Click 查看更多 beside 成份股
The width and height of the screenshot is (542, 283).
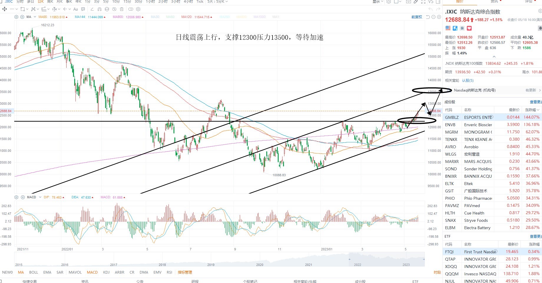[536, 102]
